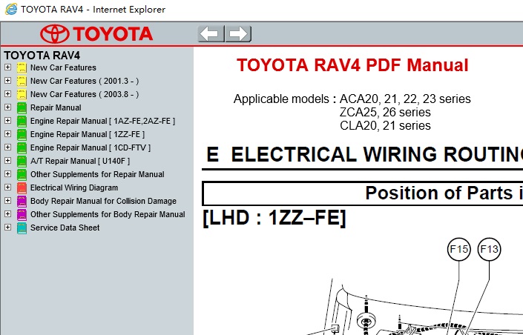Select A/T Repair Manual [ U140F ]
The height and width of the screenshot is (335, 523).
pos(80,161)
